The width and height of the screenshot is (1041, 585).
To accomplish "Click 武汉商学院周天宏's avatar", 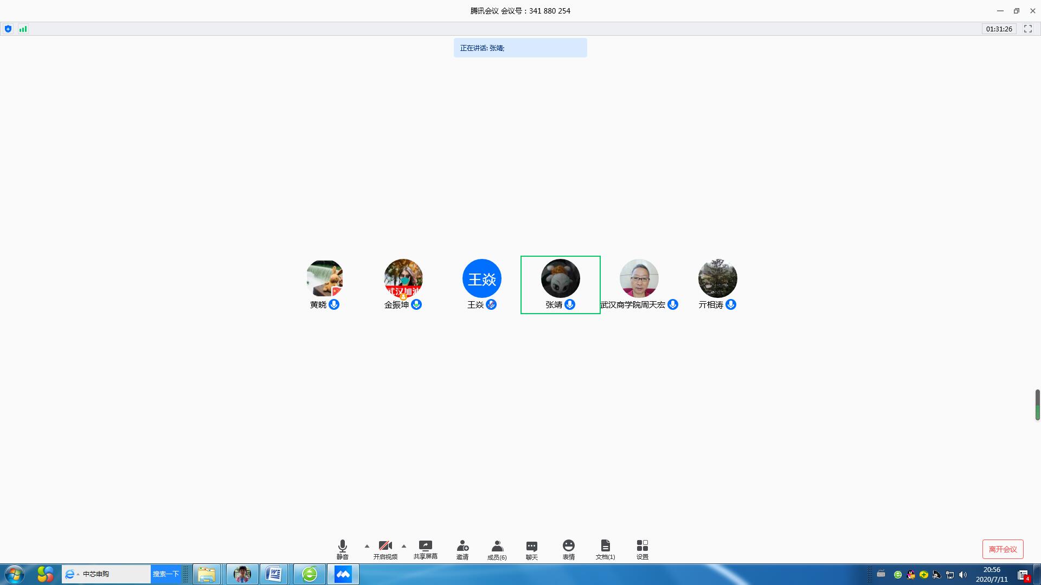I will pos(639,278).
